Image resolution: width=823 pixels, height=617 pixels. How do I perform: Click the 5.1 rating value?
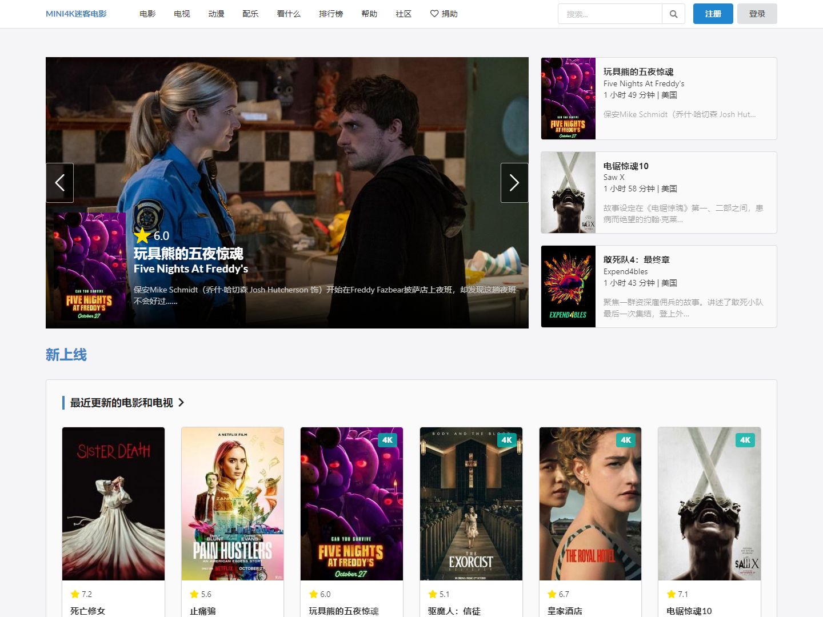tap(445, 594)
